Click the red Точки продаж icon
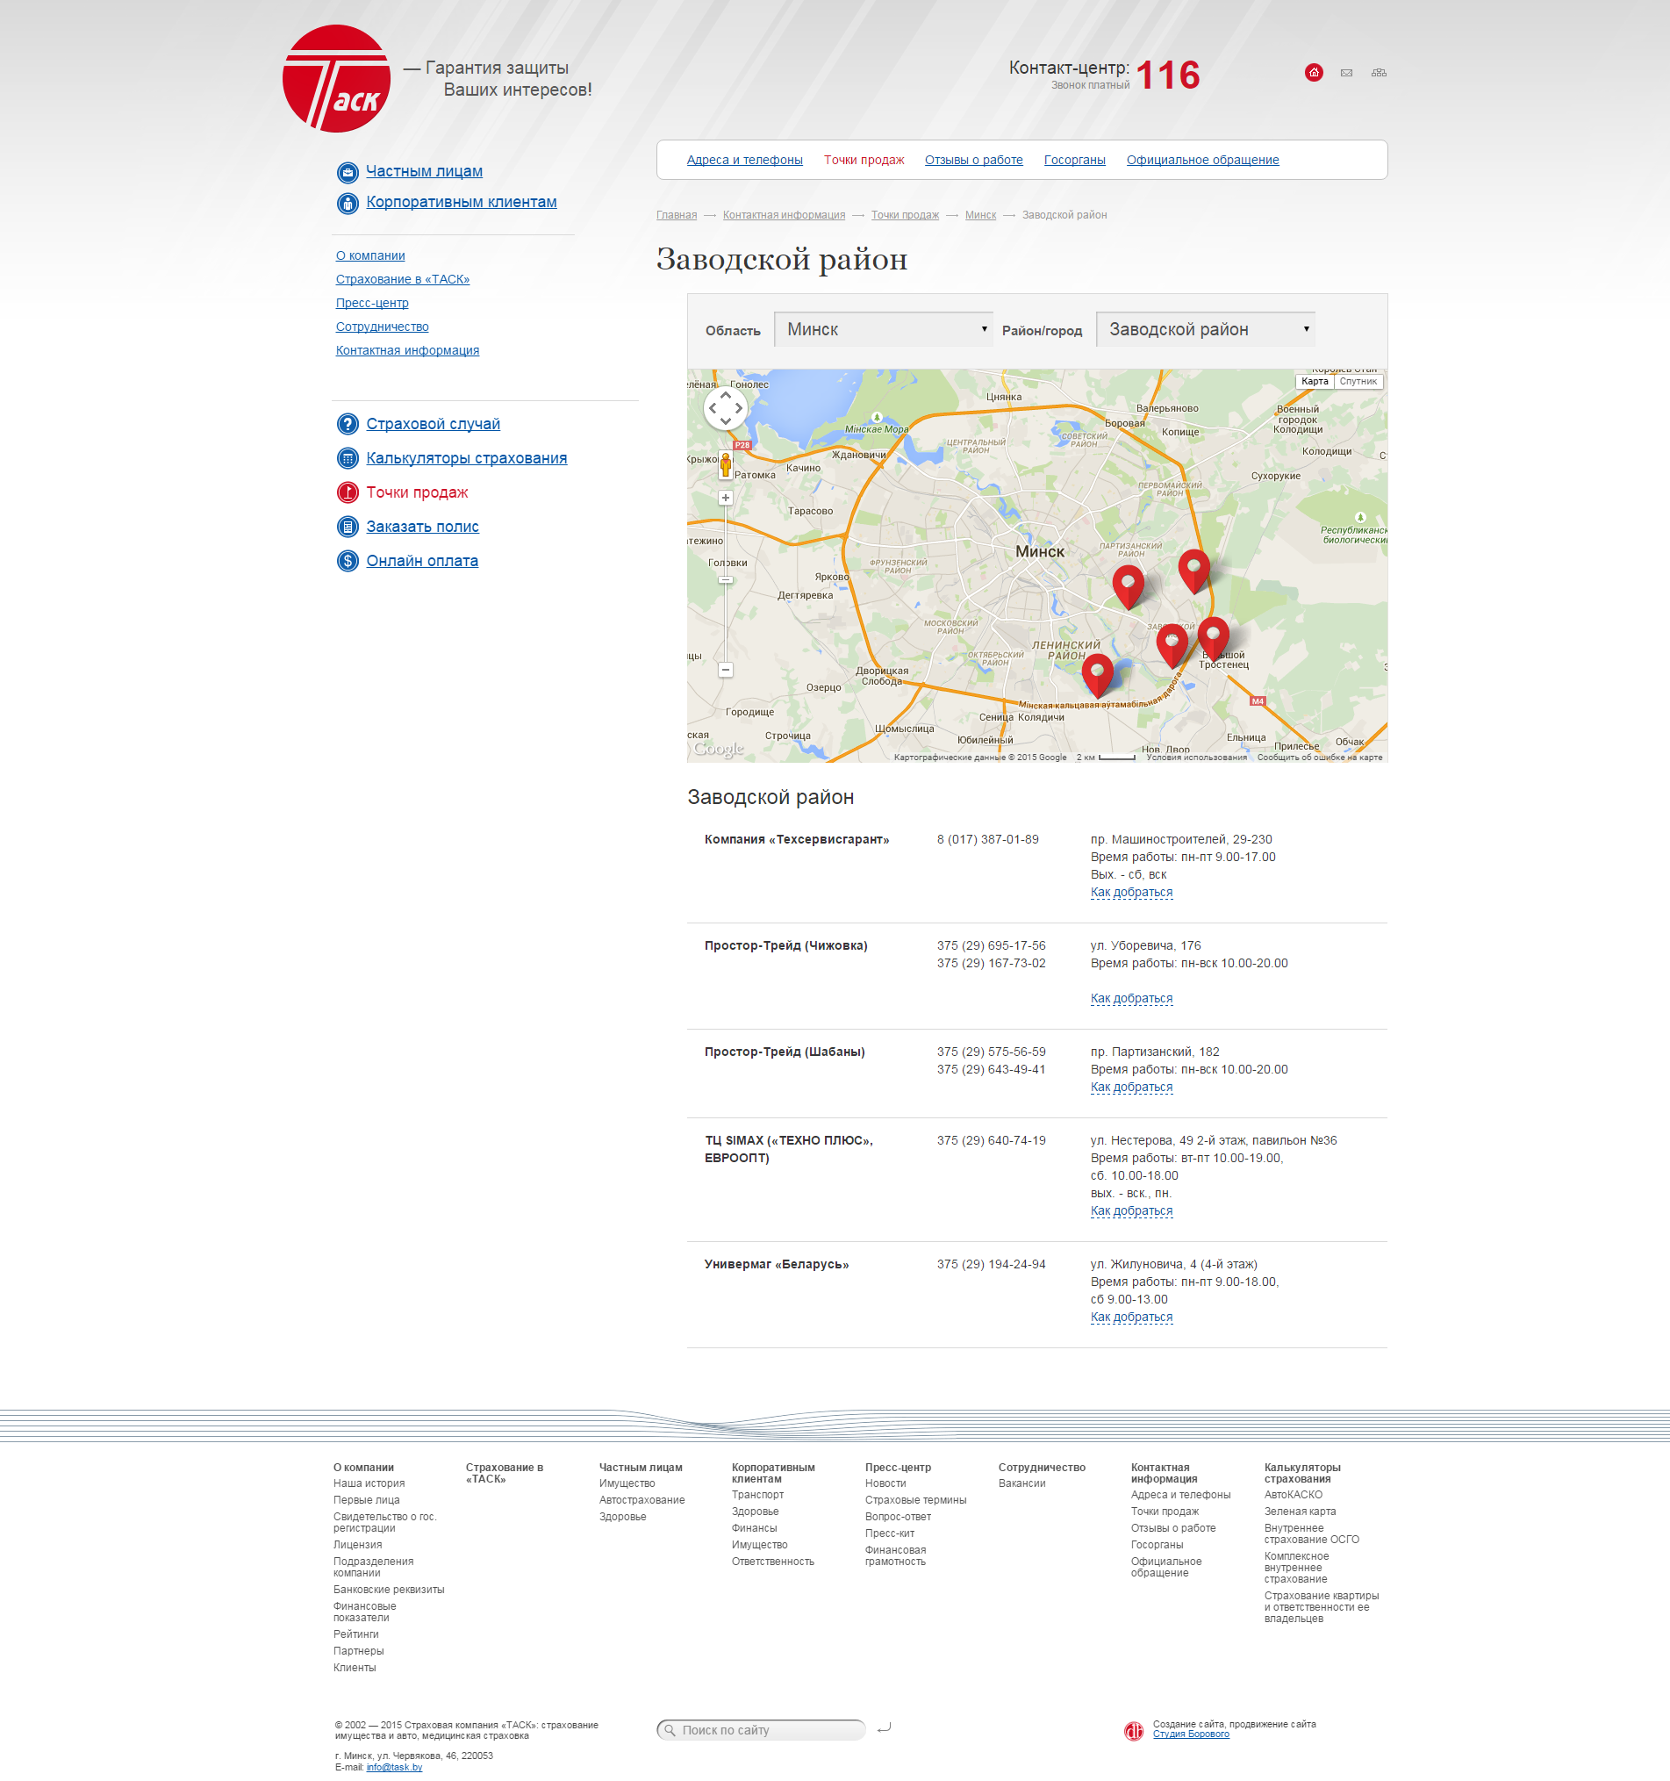The height and width of the screenshot is (1781, 1670). click(348, 492)
